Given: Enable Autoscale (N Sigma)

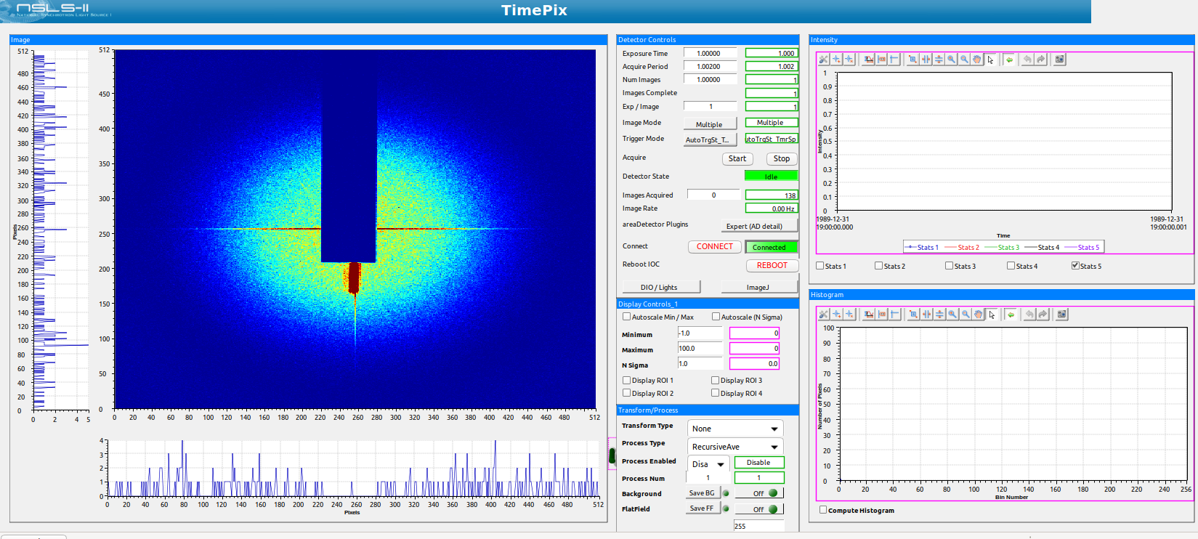Looking at the screenshot, I should pos(716,317).
